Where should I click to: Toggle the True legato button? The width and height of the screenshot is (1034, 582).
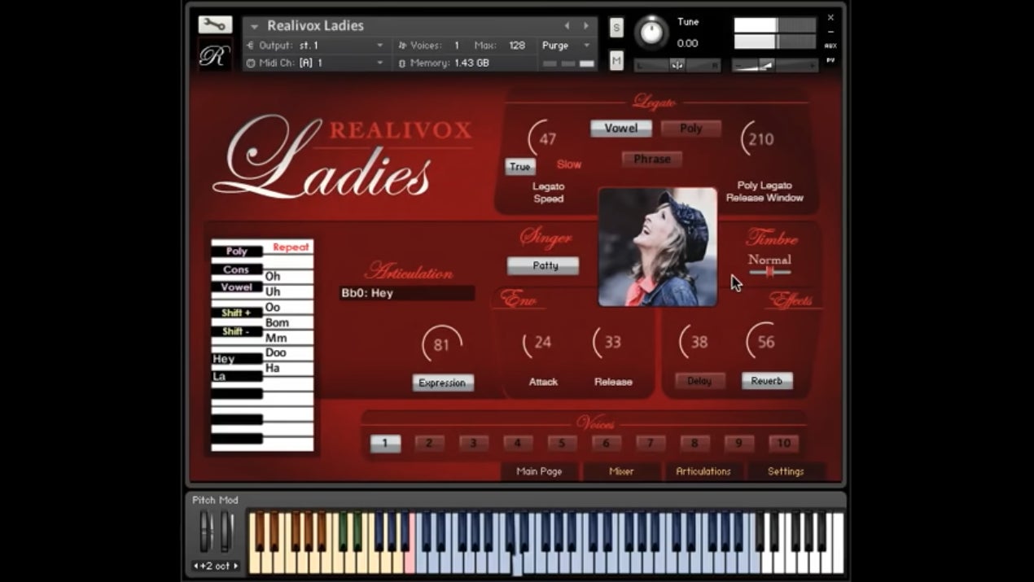(x=519, y=166)
